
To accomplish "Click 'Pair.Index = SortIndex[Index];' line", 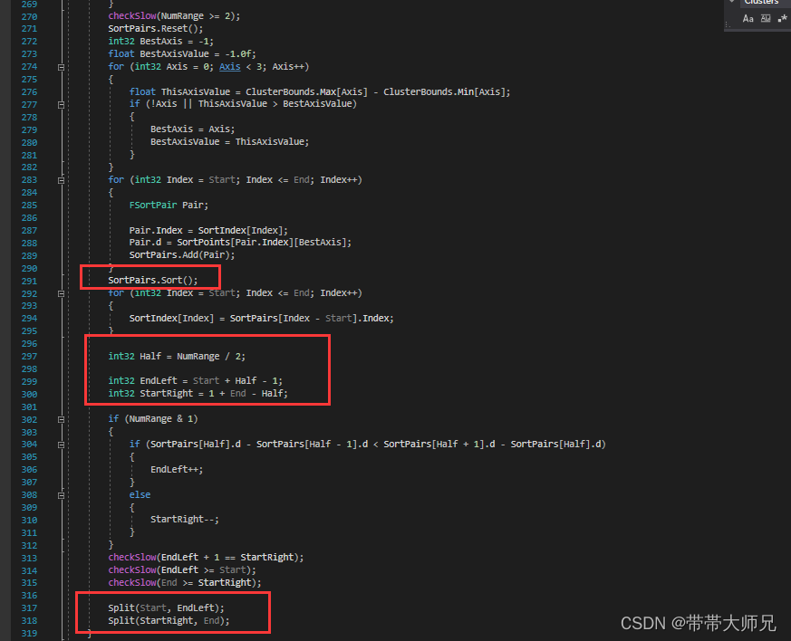I will click(208, 230).
